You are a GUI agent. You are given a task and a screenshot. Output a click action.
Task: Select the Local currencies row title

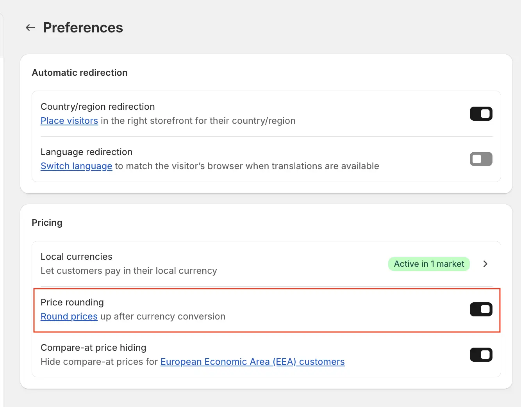point(77,257)
